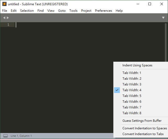Go to previous tab with left arrow

[x=4, y=18]
